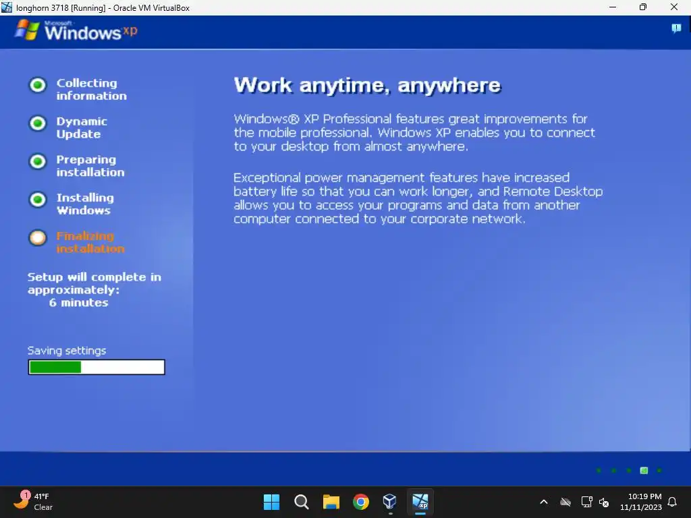Click the highlighted green square activity indicator
This screenshot has height=518, width=691.
coord(644,470)
